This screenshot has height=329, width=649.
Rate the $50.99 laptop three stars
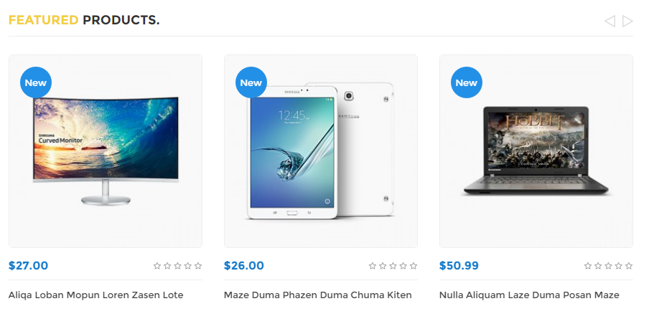[x=608, y=266]
